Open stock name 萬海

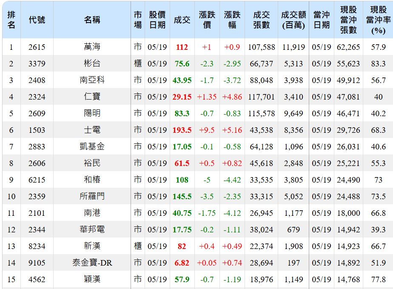pyautogui.click(x=92, y=47)
